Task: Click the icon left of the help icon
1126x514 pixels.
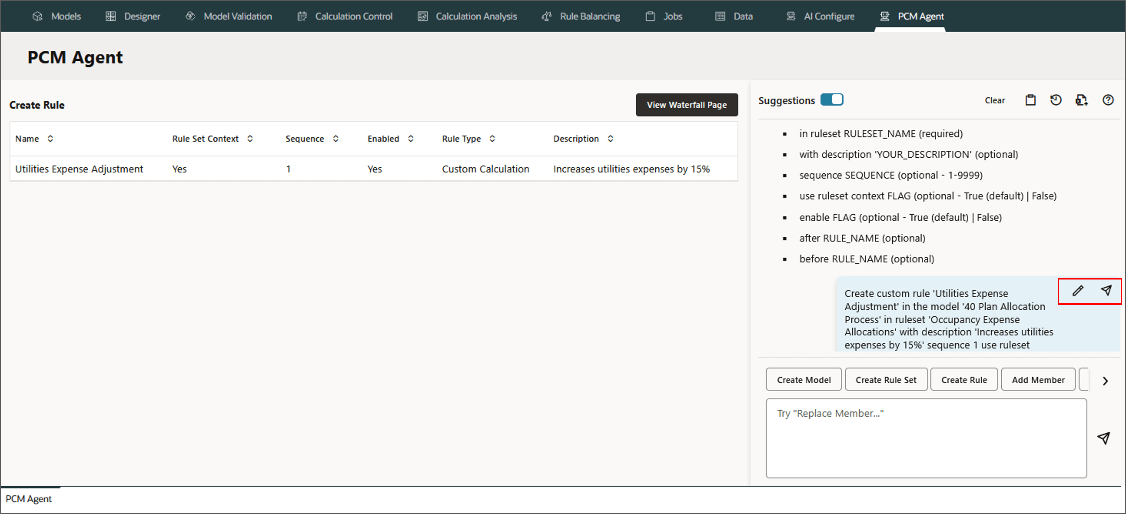Action: (1081, 100)
